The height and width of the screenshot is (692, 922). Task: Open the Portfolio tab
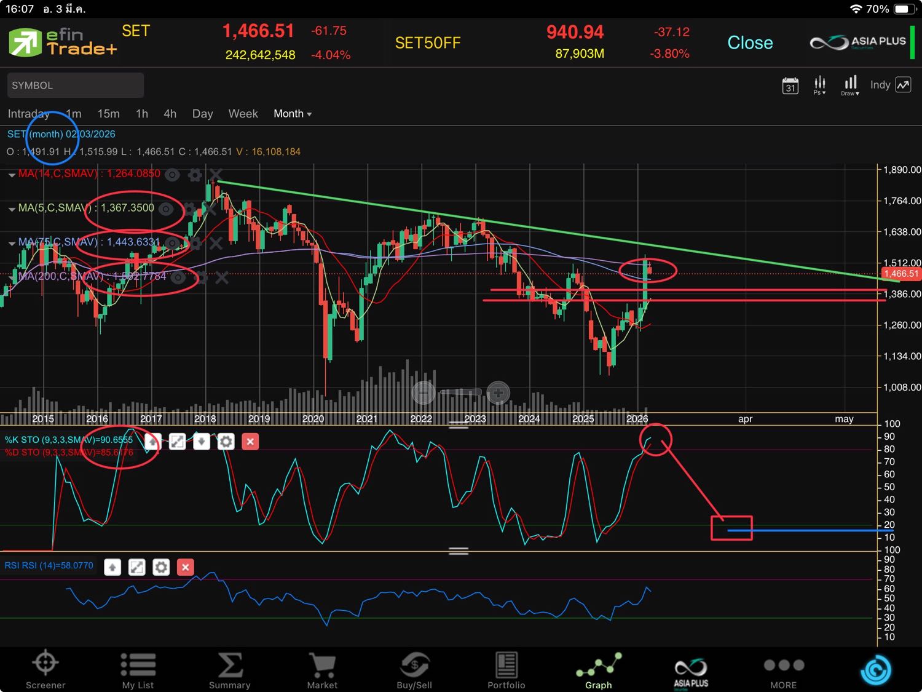point(506,670)
